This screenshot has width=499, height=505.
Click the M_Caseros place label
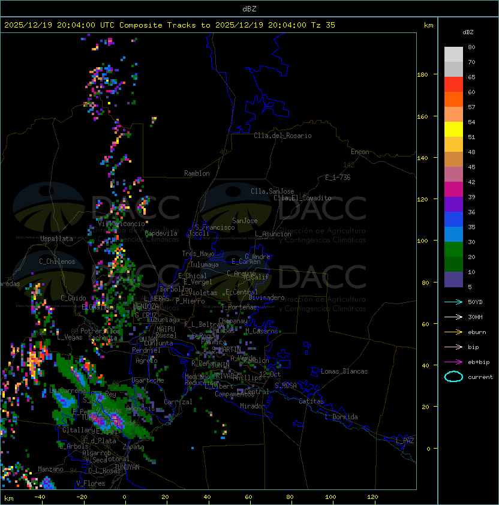(x=261, y=330)
